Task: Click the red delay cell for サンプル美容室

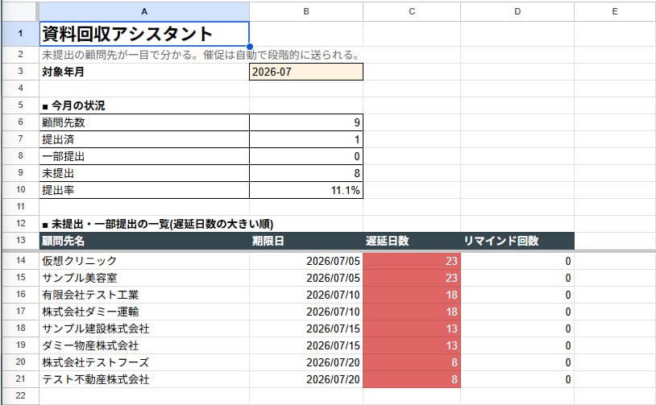Action: coord(412,278)
